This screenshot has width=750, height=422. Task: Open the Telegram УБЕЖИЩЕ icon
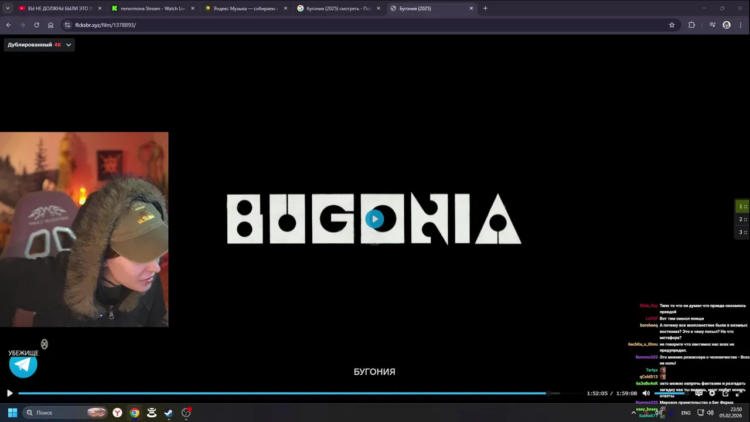coord(23,366)
